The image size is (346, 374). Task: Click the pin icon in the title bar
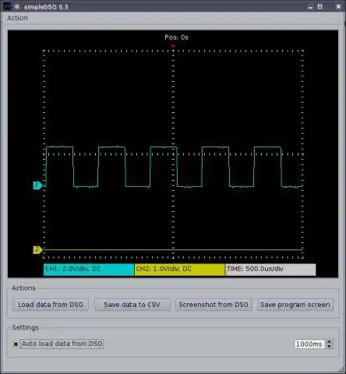[17, 6]
